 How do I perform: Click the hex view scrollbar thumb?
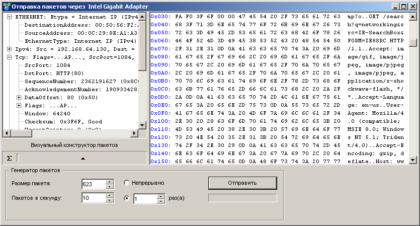(x=413, y=43)
